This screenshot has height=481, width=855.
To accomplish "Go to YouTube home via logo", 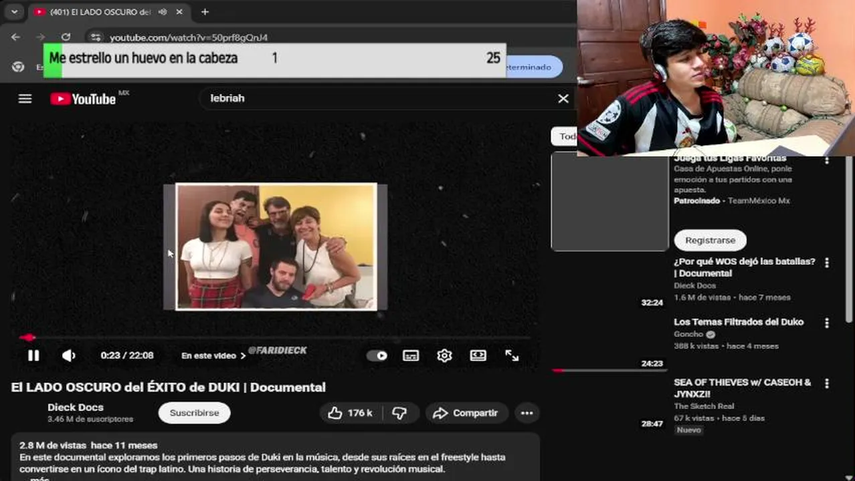I will point(83,99).
